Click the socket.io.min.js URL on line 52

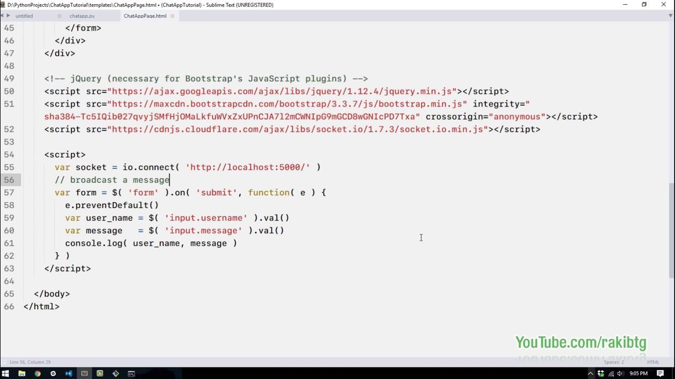coord(297,129)
